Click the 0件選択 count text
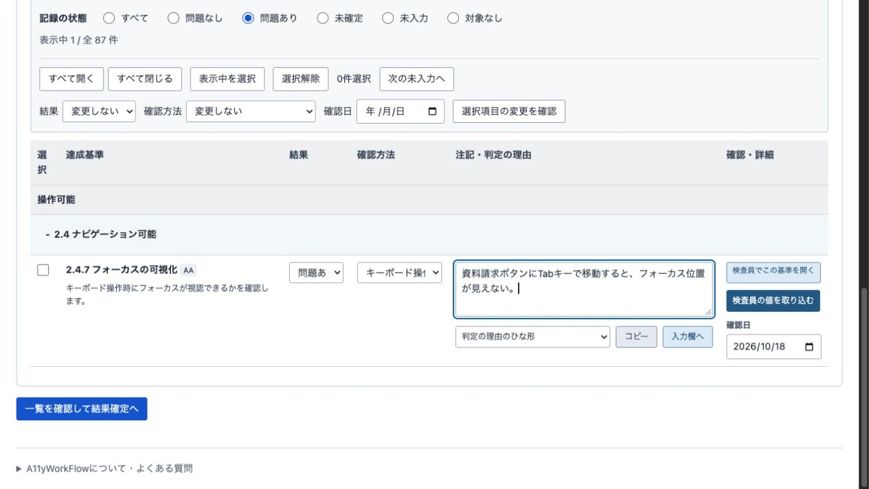 pyautogui.click(x=354, y=79)
